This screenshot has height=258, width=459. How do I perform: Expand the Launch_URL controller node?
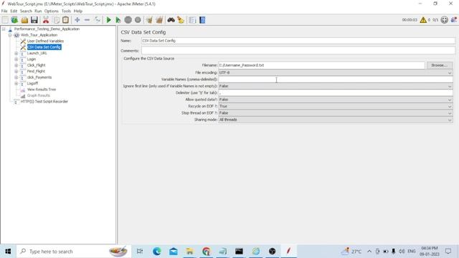coord(16,53)
